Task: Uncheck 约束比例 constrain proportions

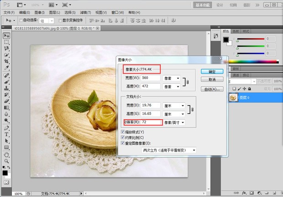Action: click(122, 137)
